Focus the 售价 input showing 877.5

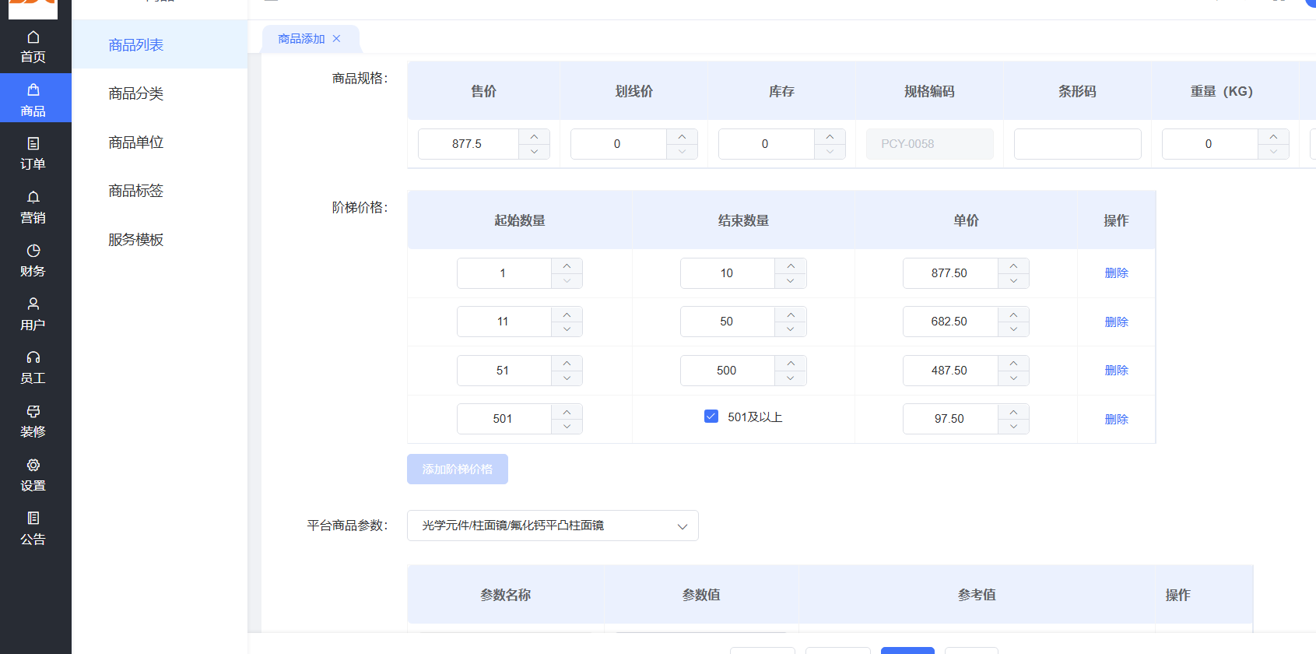tap(468, 144)
